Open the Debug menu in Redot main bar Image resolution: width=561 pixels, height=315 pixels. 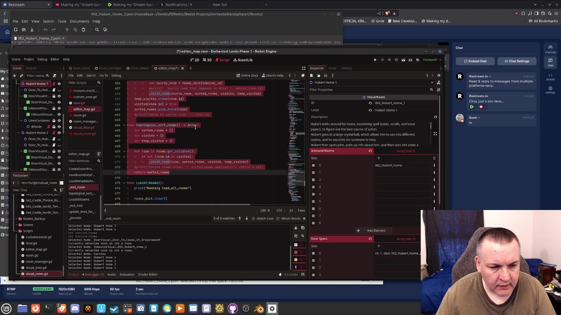point(42,59)
